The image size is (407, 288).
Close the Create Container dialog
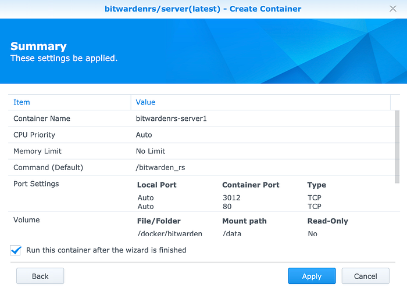(x=392, y=9)
